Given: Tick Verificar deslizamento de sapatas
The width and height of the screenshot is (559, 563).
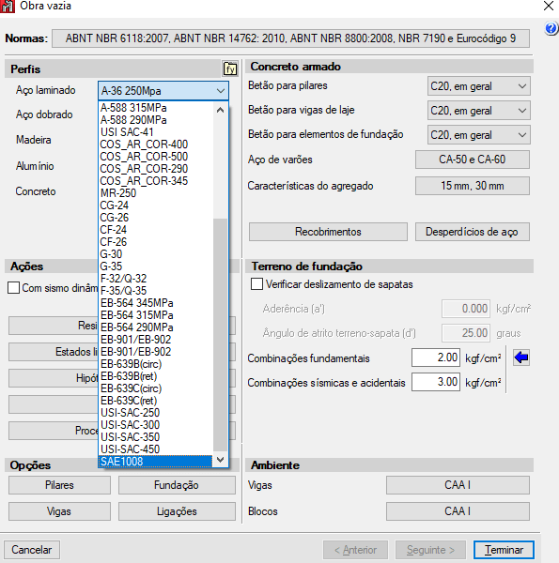Looking at the screenshot, I should pyautogui.click(x=256, y=284).
